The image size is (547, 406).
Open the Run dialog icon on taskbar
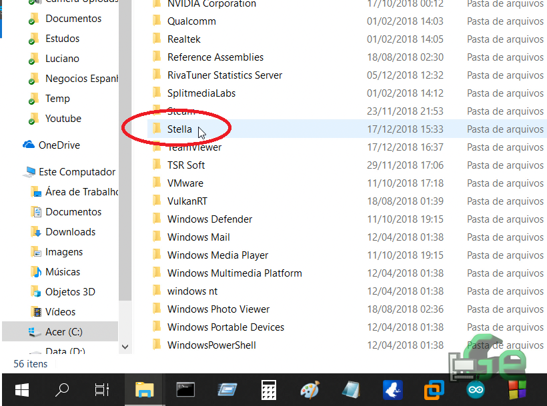(x=227, y=389)
